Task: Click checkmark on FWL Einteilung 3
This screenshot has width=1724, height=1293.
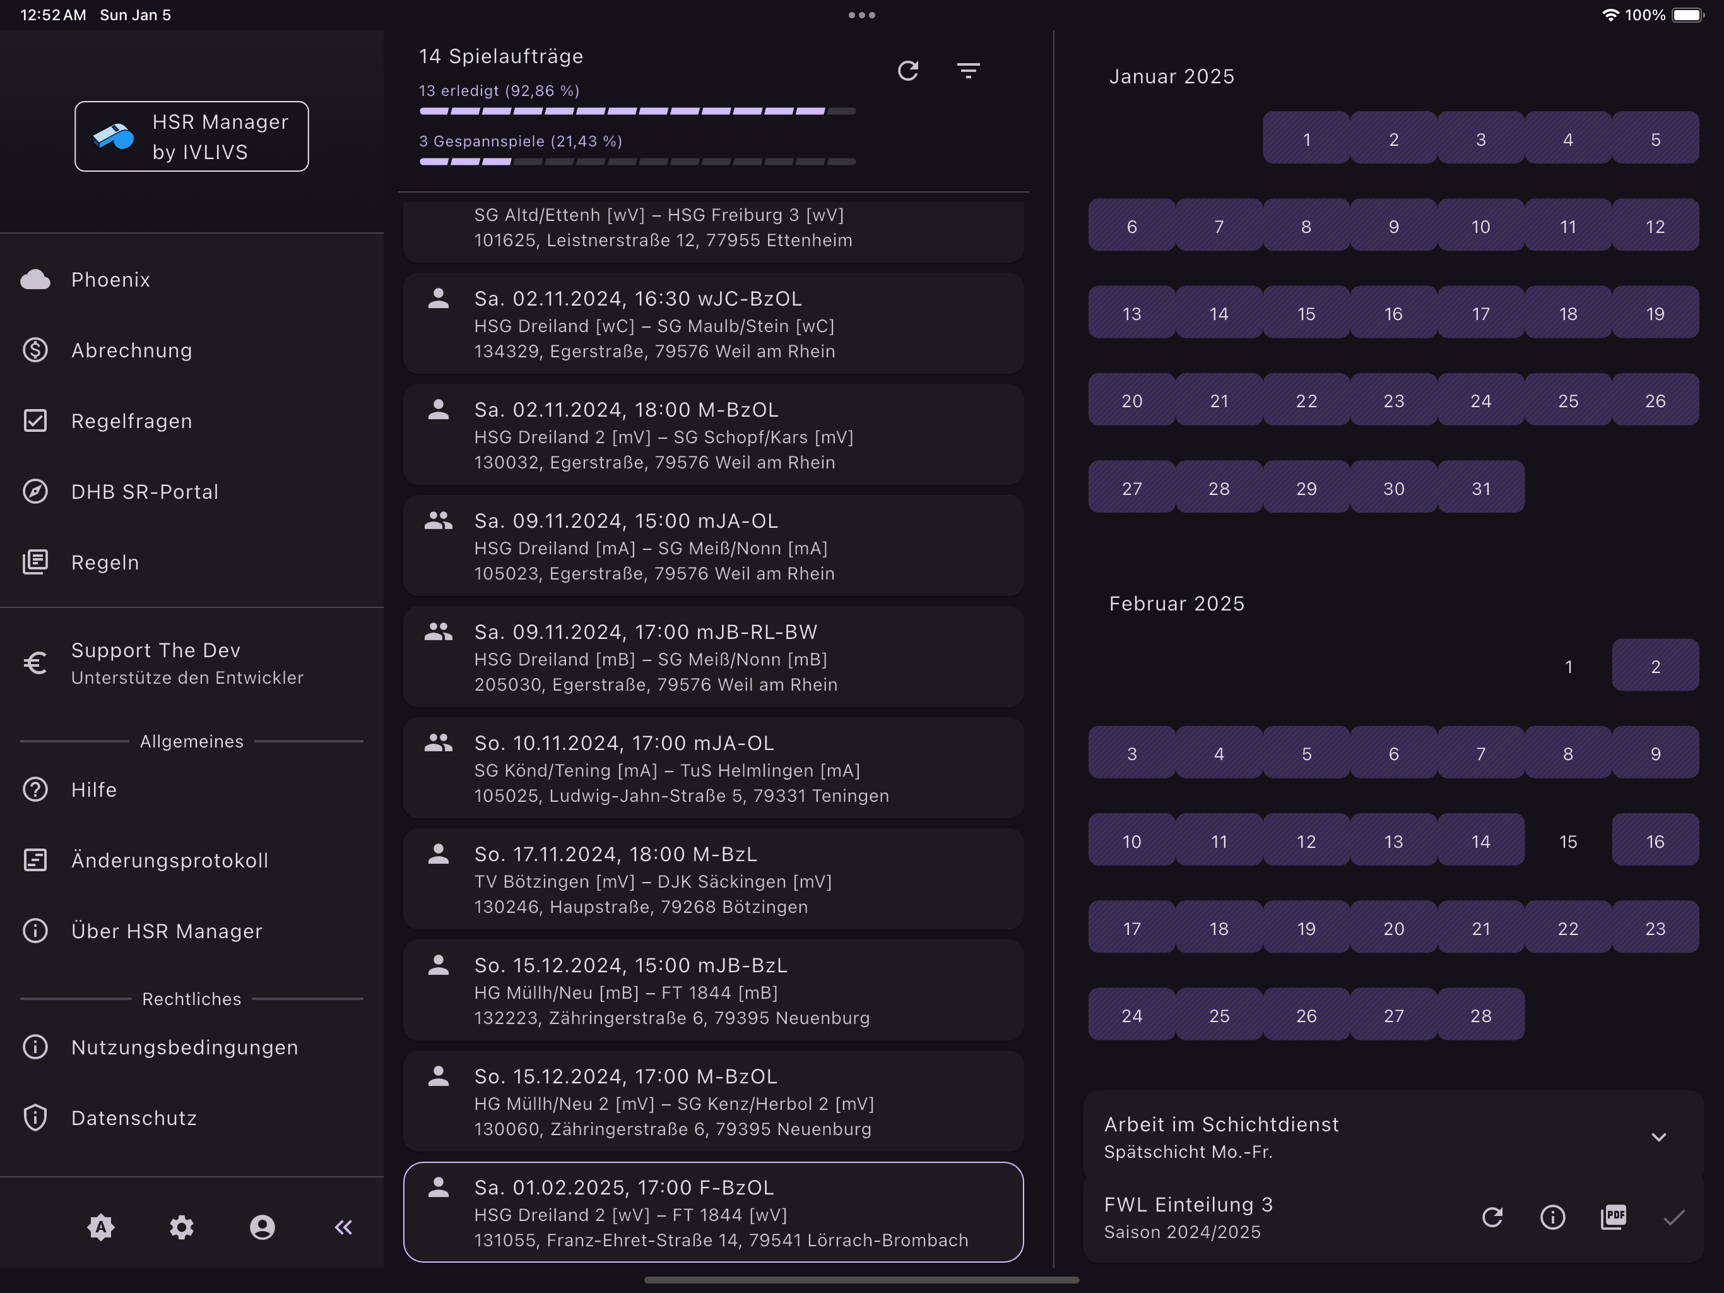Action: [x=1674, y=1217]
